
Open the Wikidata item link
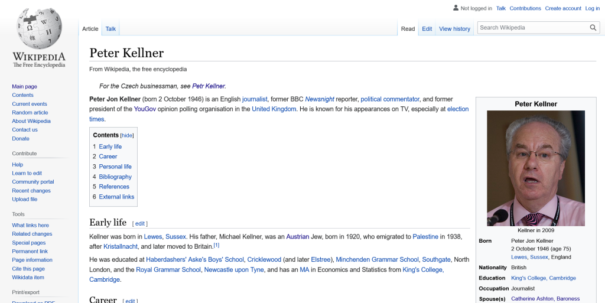click(x=28, y=277)
